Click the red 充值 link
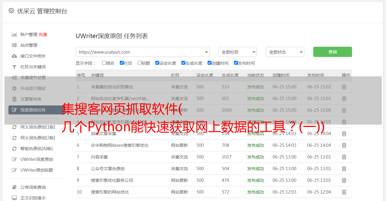This screenshot has height=201, width=386. pyautogui.click(x=43, y=34)
